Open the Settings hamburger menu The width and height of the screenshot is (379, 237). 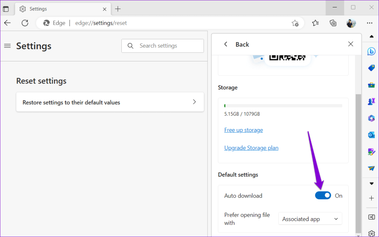(x=7, y=46)
